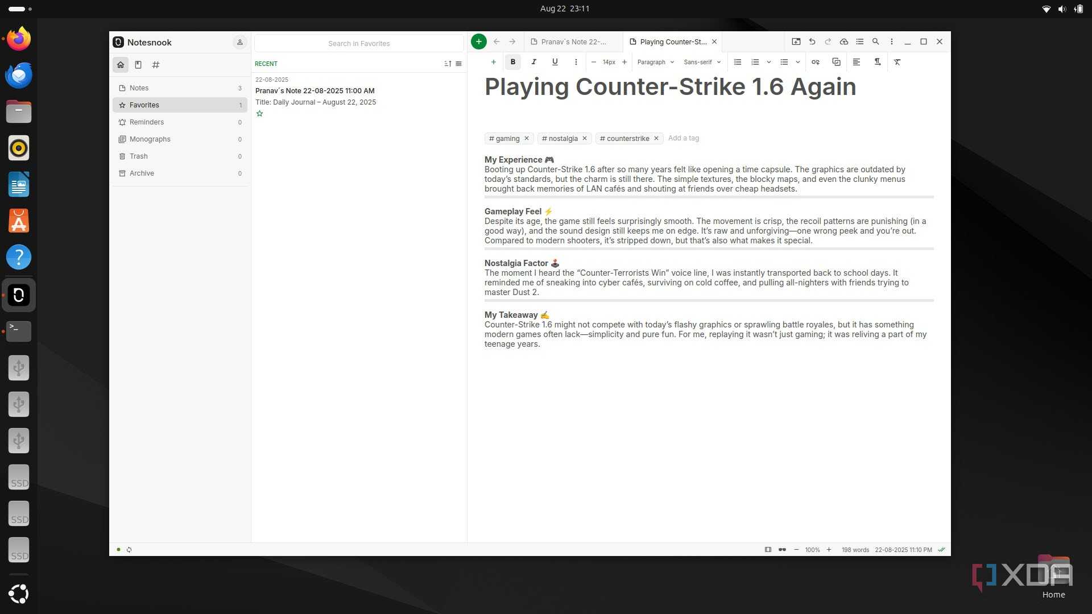Open the Sans-serif font family dropdown
The image size is (1092, 614).
click(x=702, y=62)
